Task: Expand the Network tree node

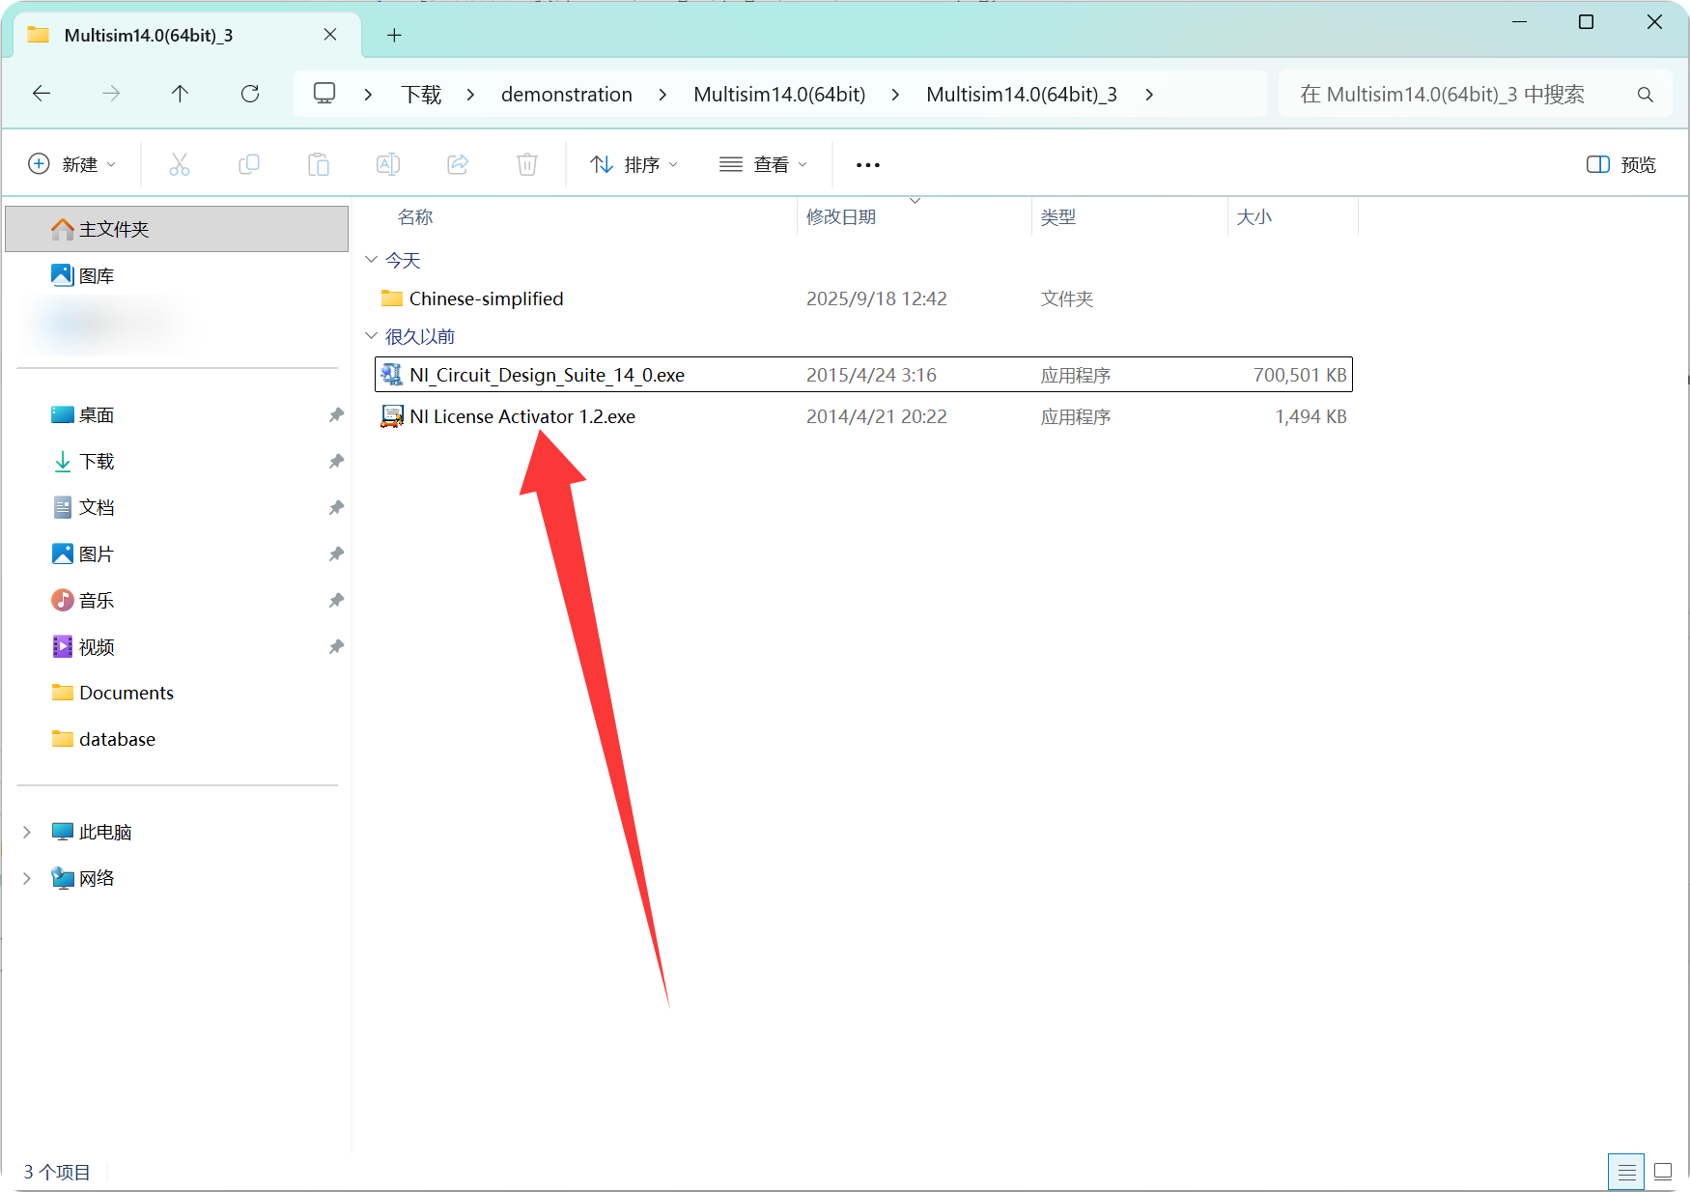Action: click(27, 878)
